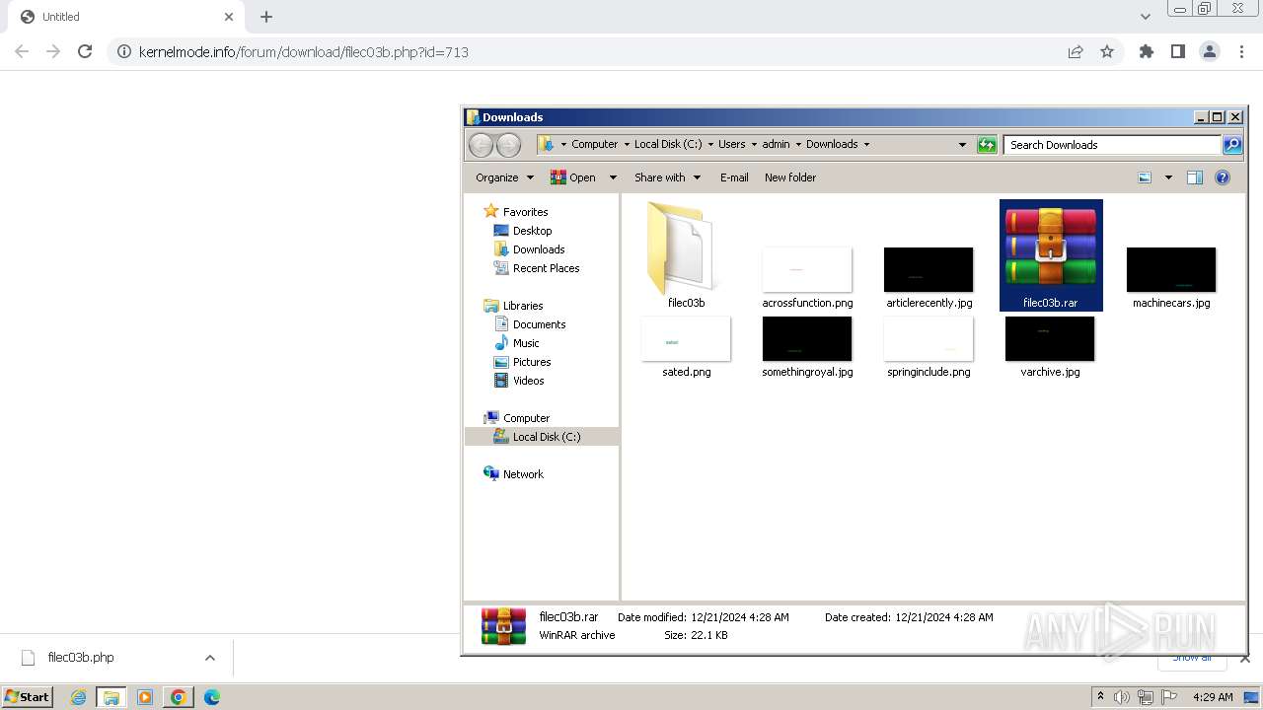Select filec03b.rar archive
1263x710 pixels.
click(x=1051, y=255)
